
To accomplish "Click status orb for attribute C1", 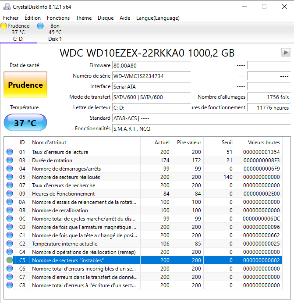I will point(10,235).
